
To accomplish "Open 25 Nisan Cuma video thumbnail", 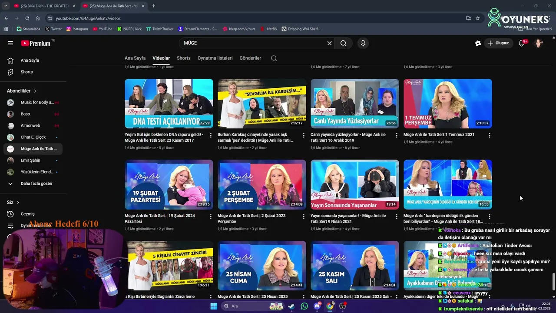I will 262,266.
